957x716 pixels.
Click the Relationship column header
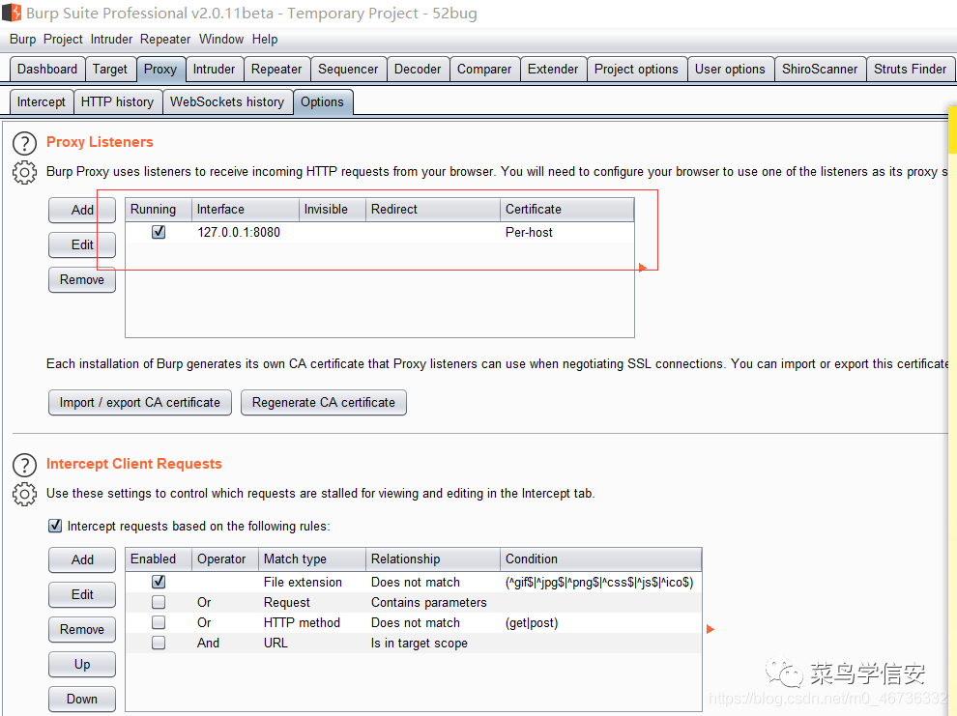coord(433,558)
